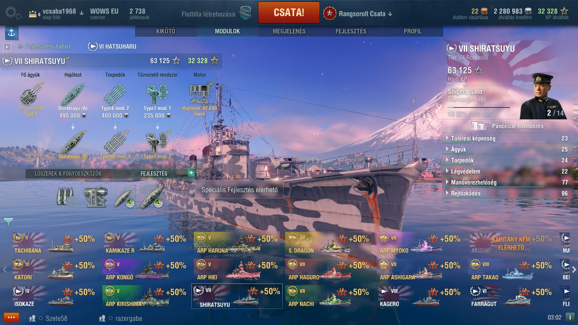
Task: Open the settings gear icon
Action: [13, 13]
